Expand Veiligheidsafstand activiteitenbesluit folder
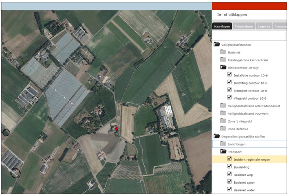Image resolution: width=289 pixels, height=196 pixels. pyautogui.click(x=223, y=106)
